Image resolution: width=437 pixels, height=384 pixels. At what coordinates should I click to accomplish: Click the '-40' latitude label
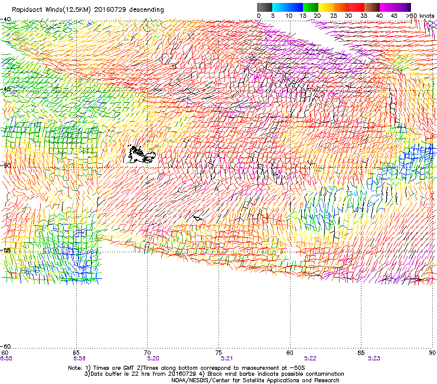coord(5,19)
